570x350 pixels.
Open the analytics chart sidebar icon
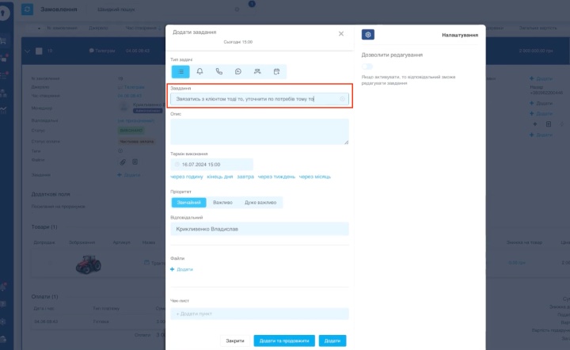[x=3, y=109]
